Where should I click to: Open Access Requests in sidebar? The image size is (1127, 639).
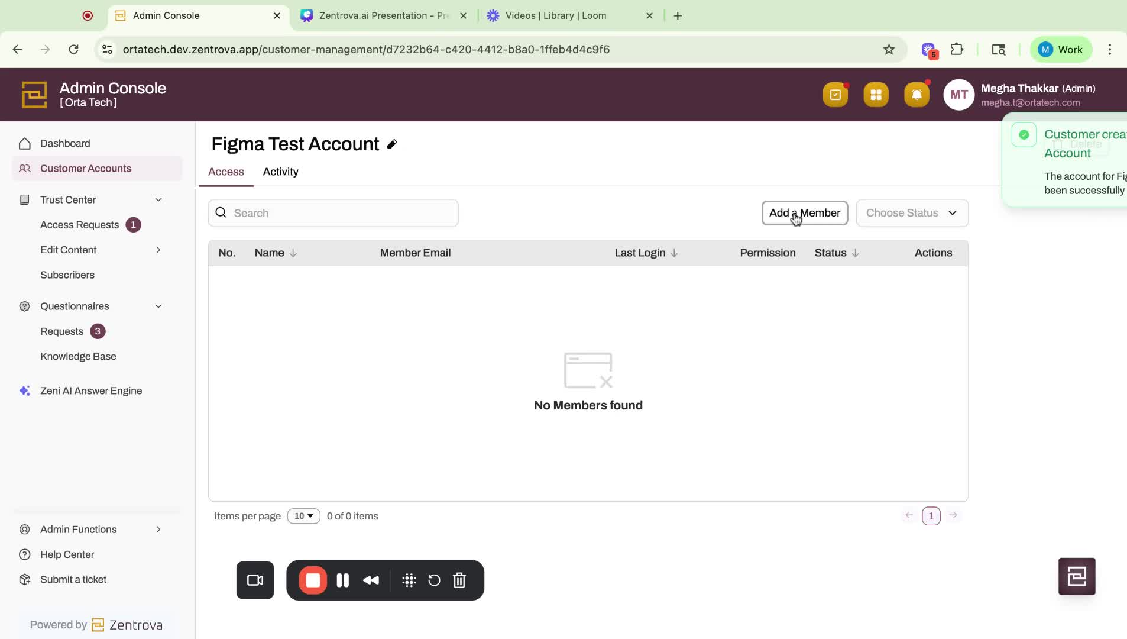point(79,225)
